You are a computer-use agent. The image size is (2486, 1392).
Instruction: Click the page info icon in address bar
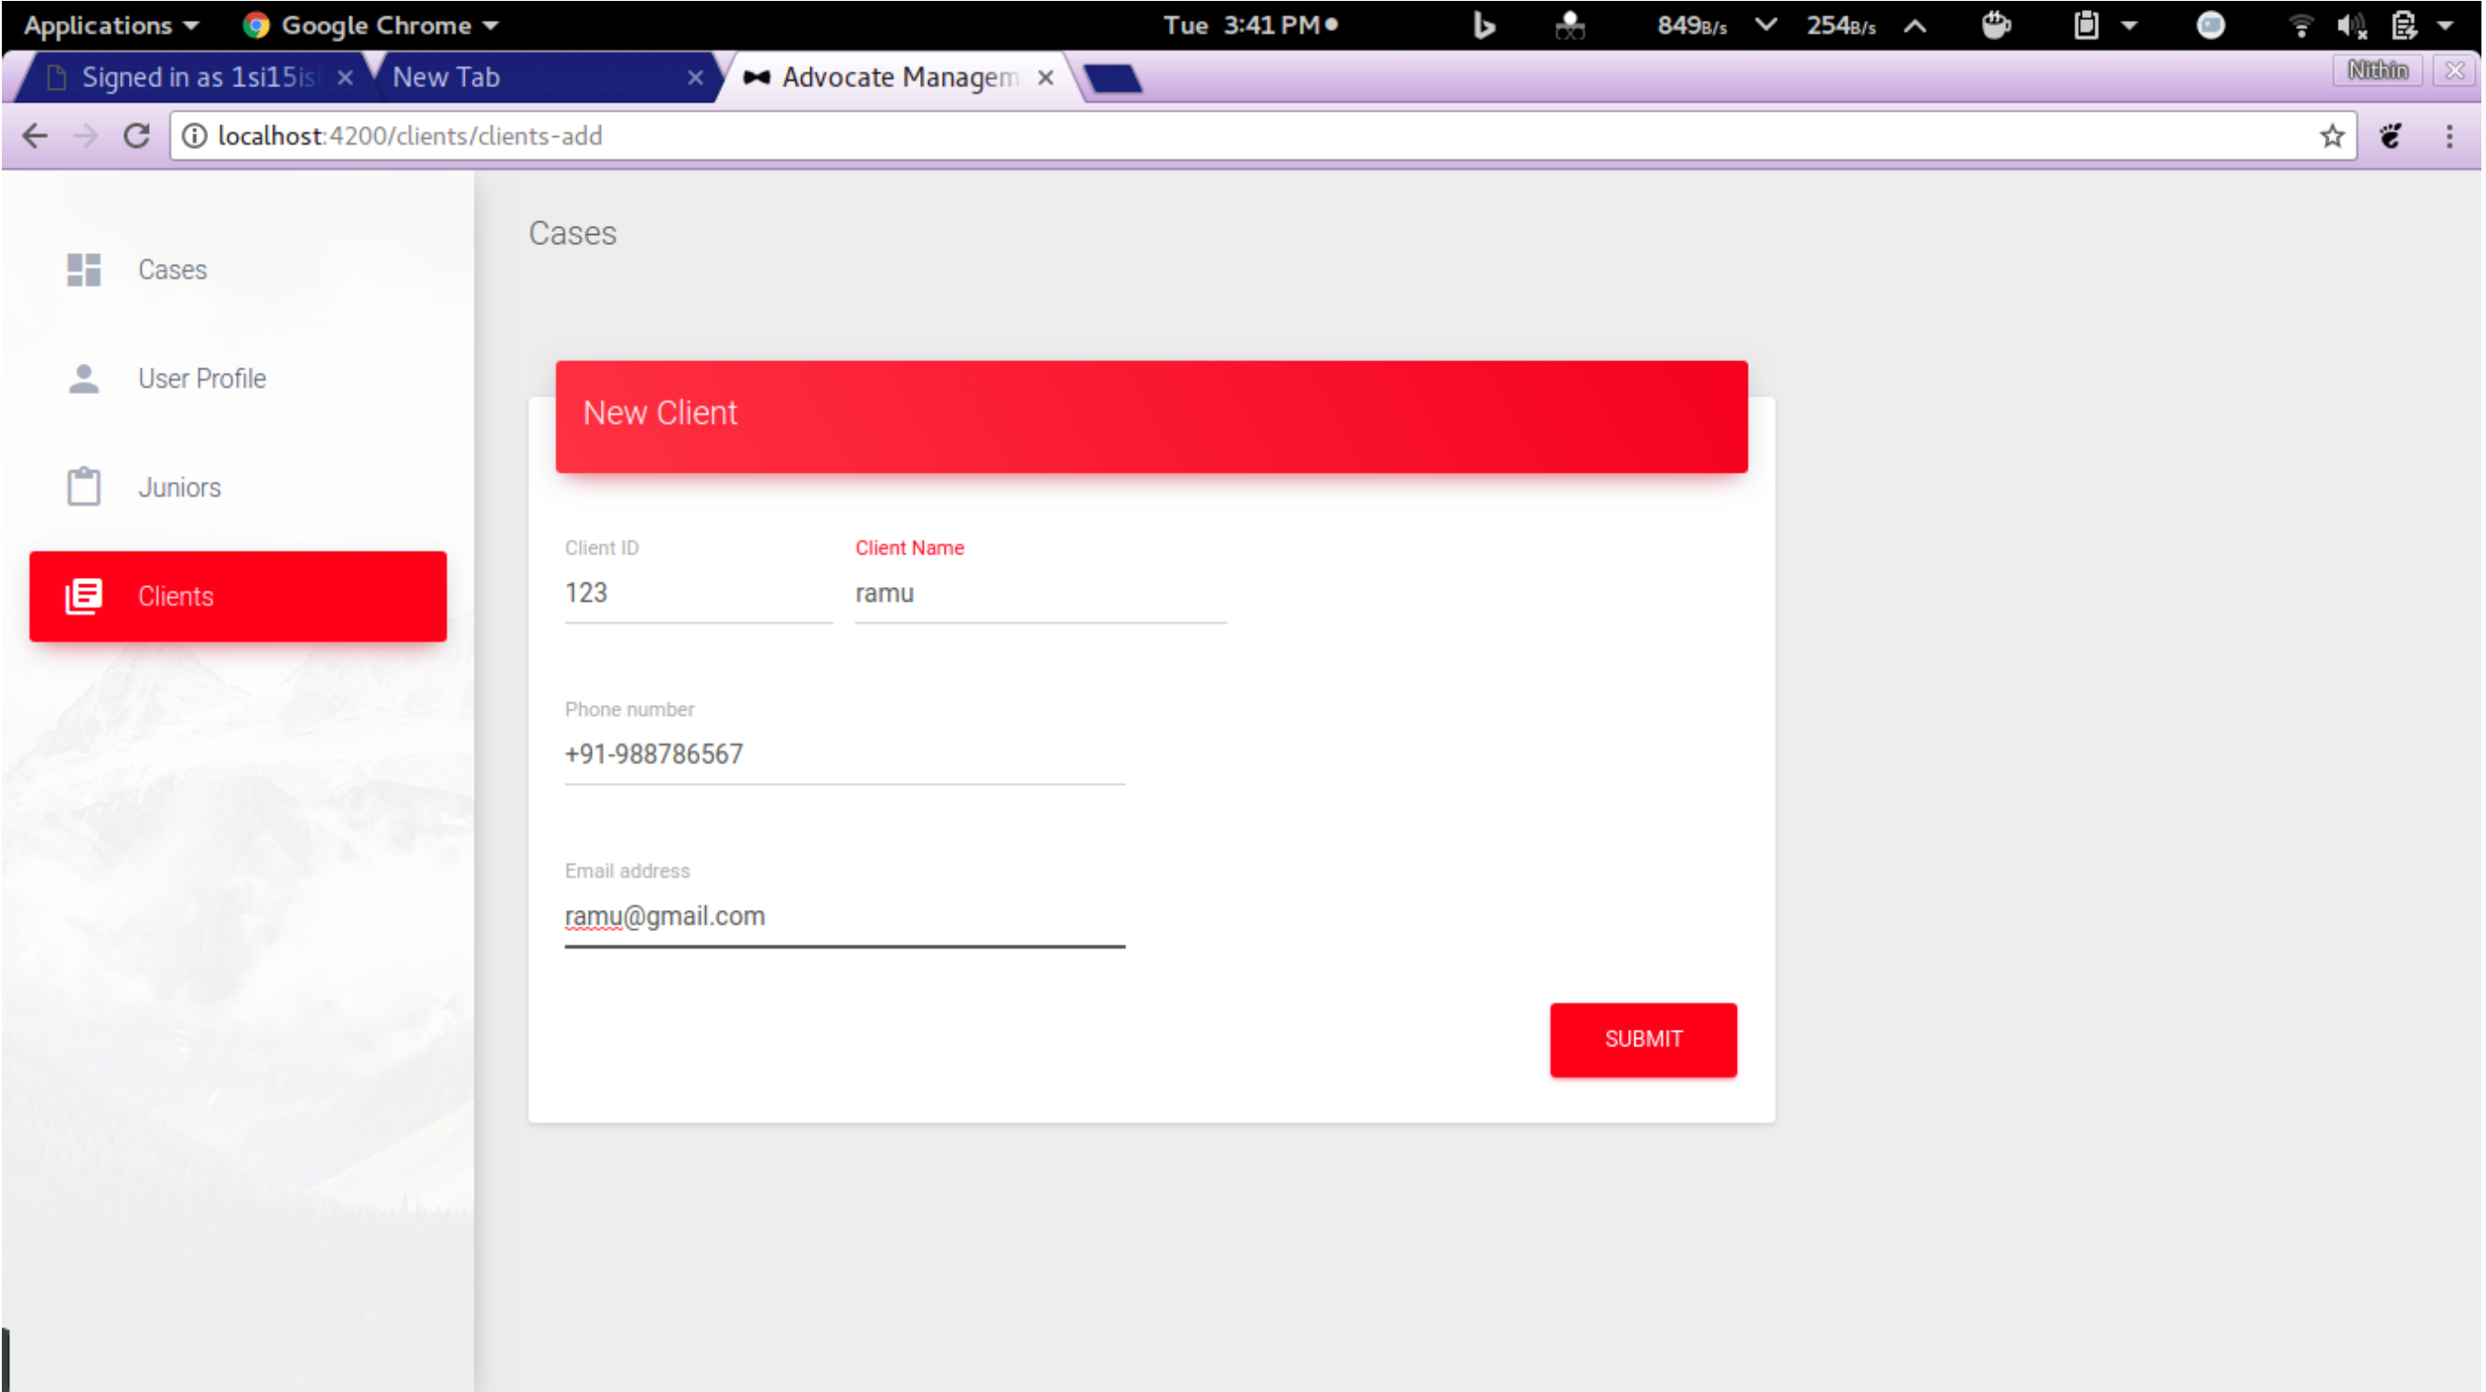[196, 136]
